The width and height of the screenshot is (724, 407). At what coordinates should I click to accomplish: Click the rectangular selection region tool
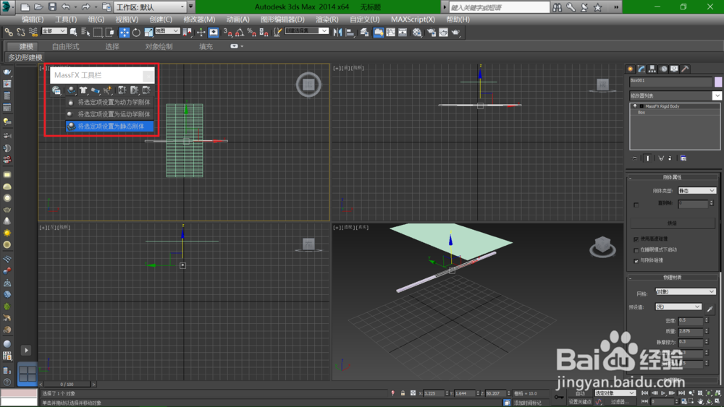pyautogui.click(x=98, y=33)
